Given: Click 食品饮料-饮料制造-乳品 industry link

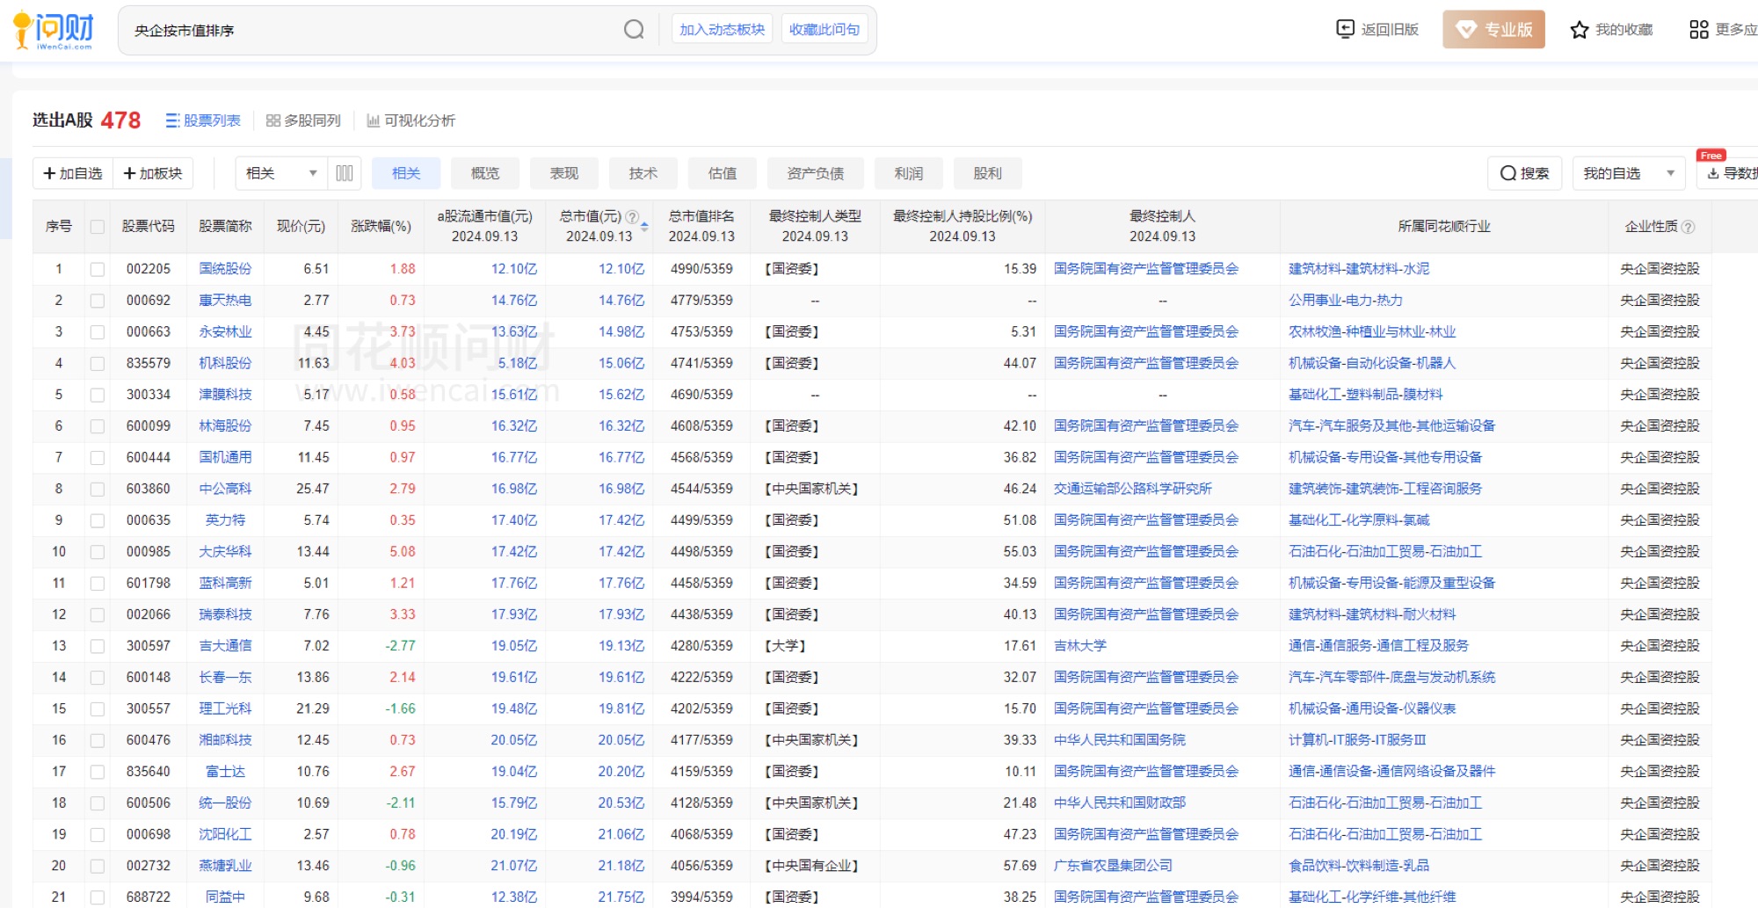Looking at the screenshot, I should [1359, 866].
